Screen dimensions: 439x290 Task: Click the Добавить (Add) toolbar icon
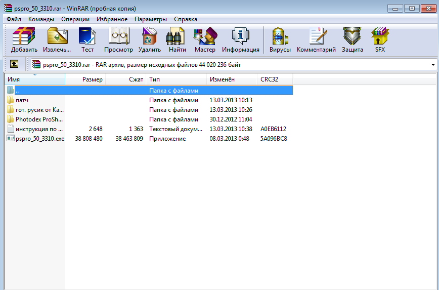point(23,36)
